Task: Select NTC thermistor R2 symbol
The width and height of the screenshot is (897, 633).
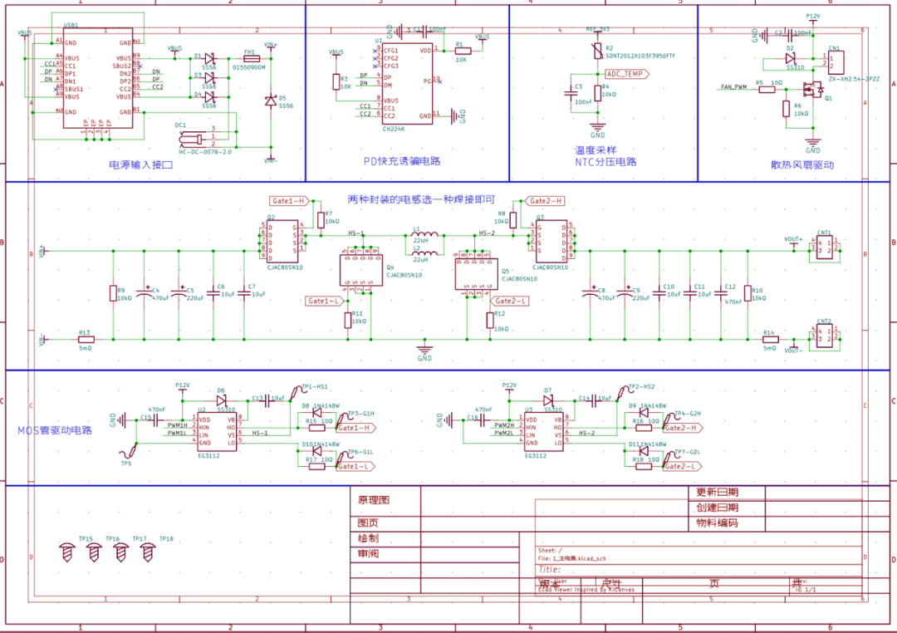Action: (x=598, y=52)
